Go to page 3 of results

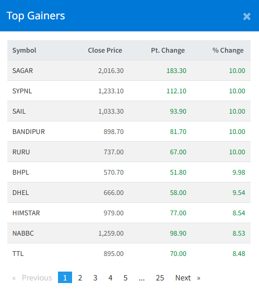click(95, 278)
